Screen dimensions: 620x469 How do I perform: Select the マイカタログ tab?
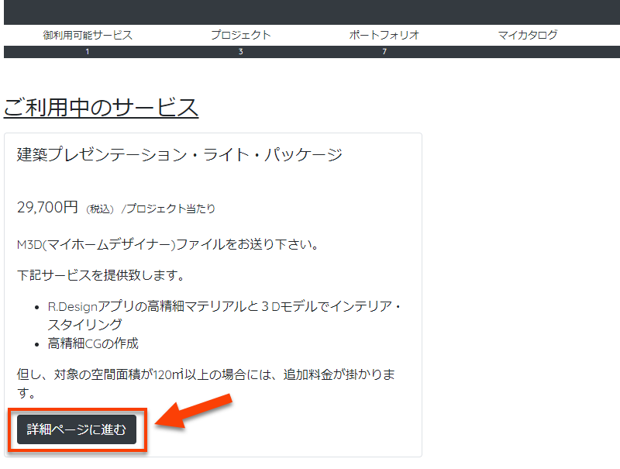click(527, 35)
